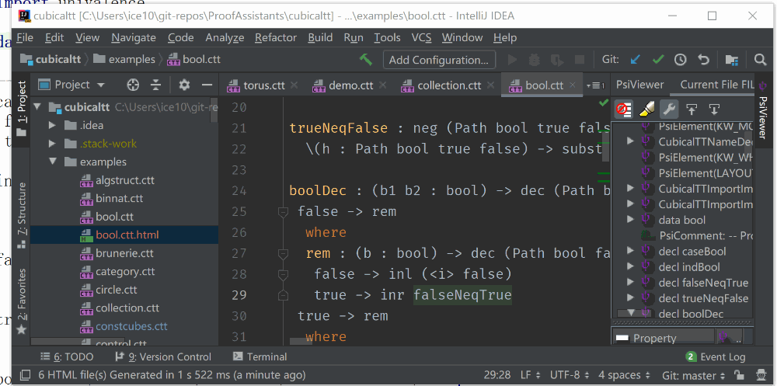The image size is (777, 386).
Task: Click the Git Update Project arrow
Action: click(635, 60)
